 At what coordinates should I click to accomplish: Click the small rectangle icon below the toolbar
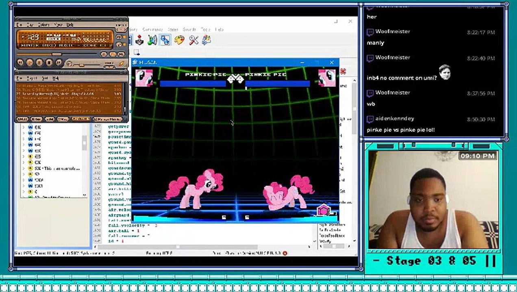pos(137,52)
